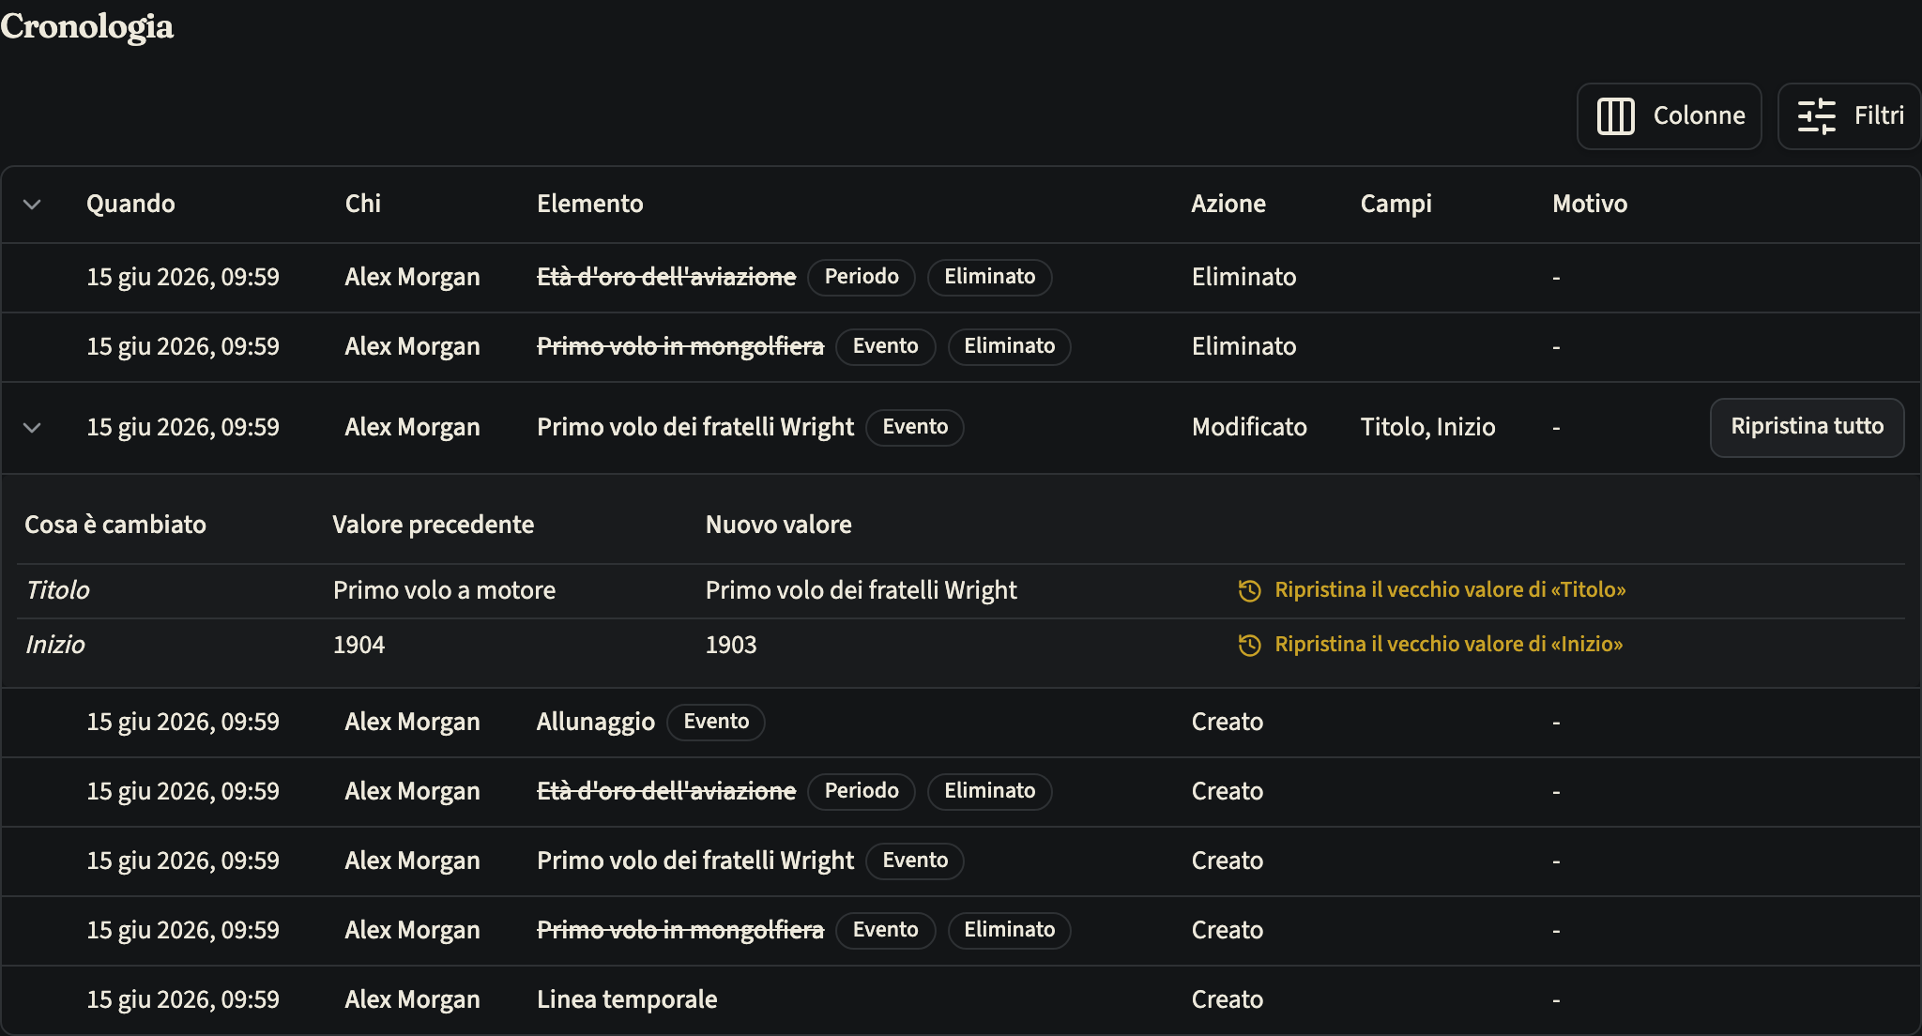Click the Azione column header
Screen dimensions: 1922x1036
tap(1228, 204)
